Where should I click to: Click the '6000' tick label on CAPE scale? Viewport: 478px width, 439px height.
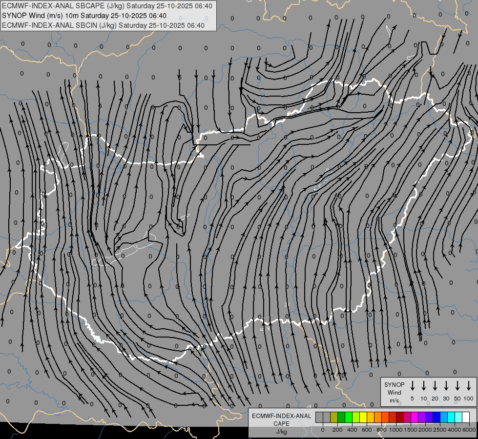[469, 430]
